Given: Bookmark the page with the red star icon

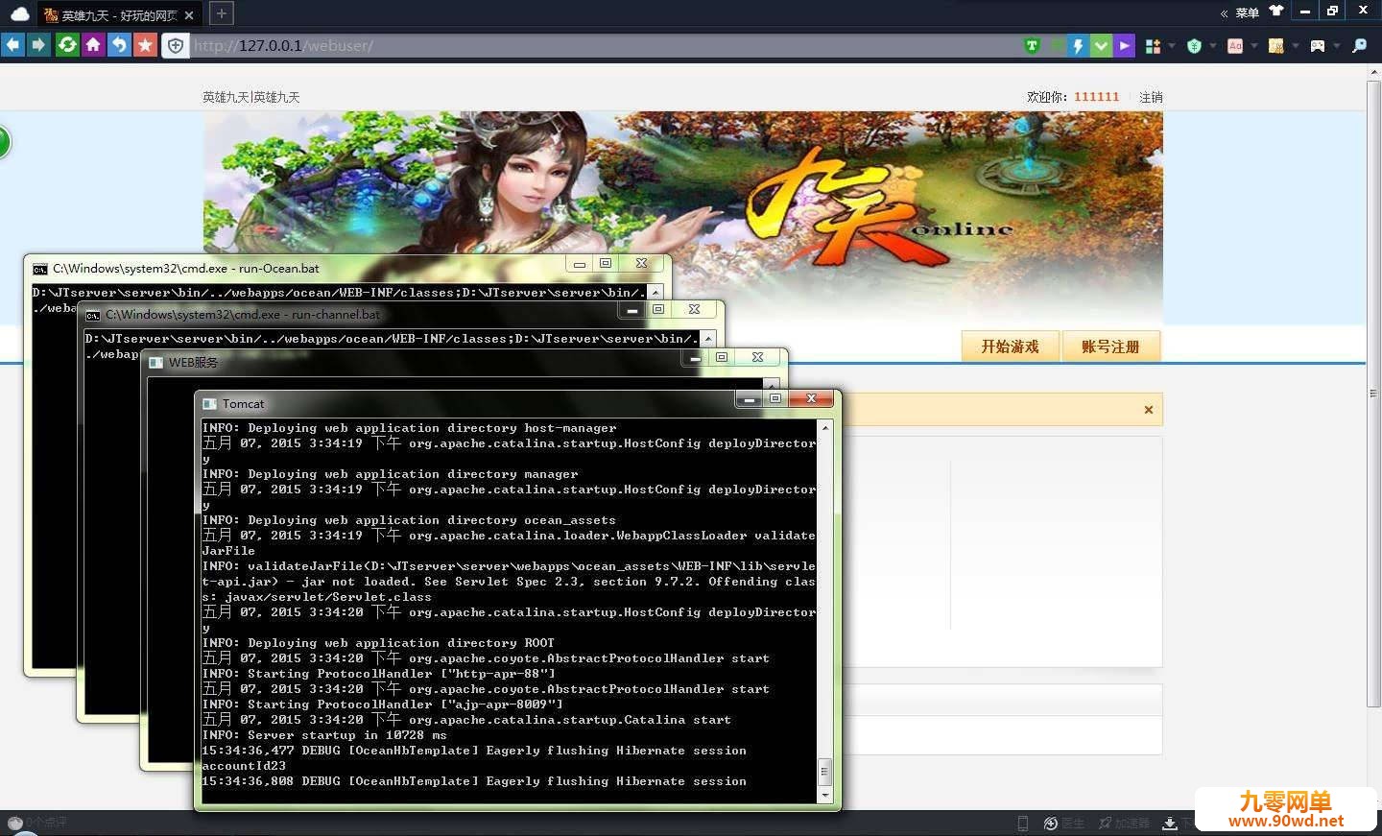Looking at the screenshot, I should tap(145, 45).
